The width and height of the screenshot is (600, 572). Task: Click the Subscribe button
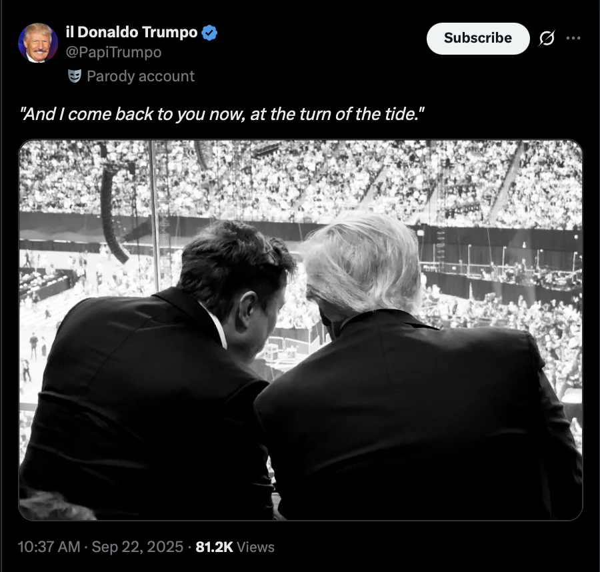pos(478,38)
